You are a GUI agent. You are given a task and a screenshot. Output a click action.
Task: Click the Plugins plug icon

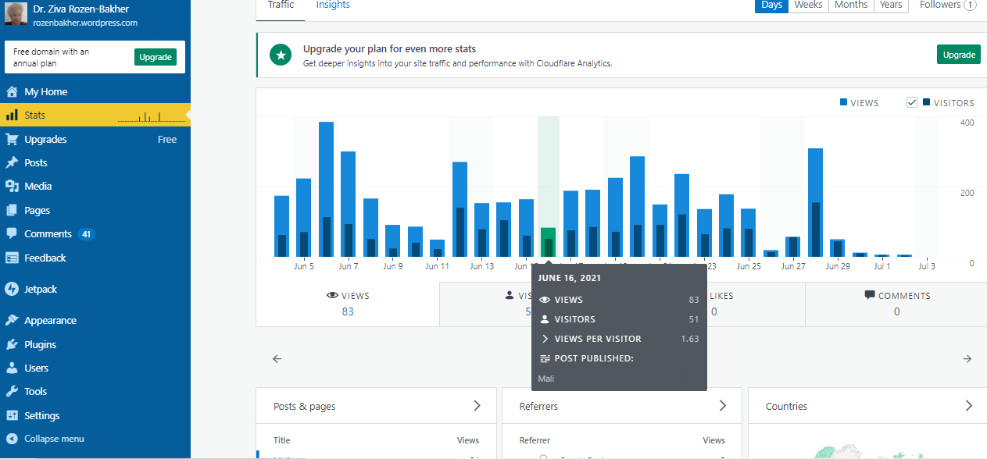pos(12,344)
